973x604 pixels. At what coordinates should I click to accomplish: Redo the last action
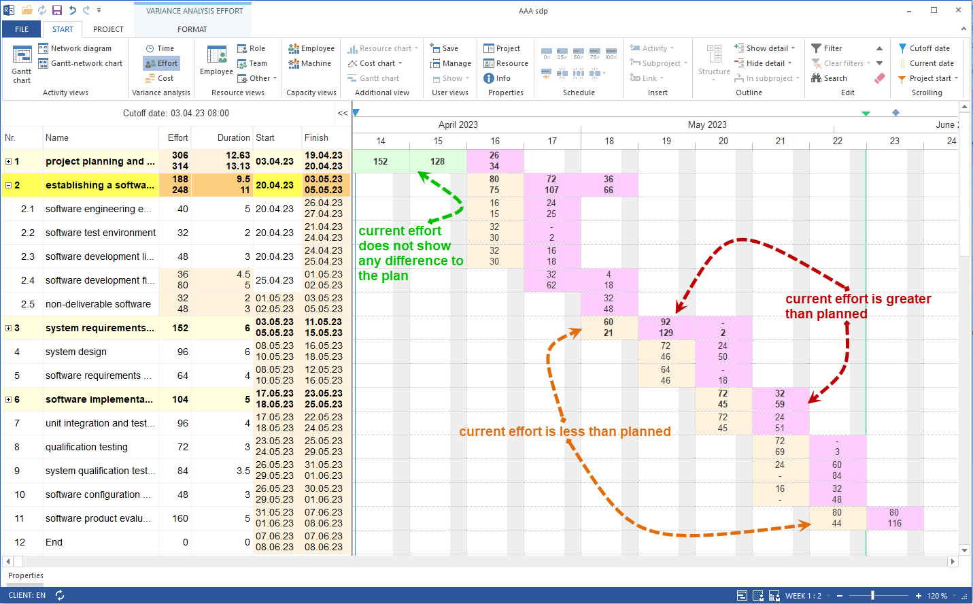click(x=86, y=10)
